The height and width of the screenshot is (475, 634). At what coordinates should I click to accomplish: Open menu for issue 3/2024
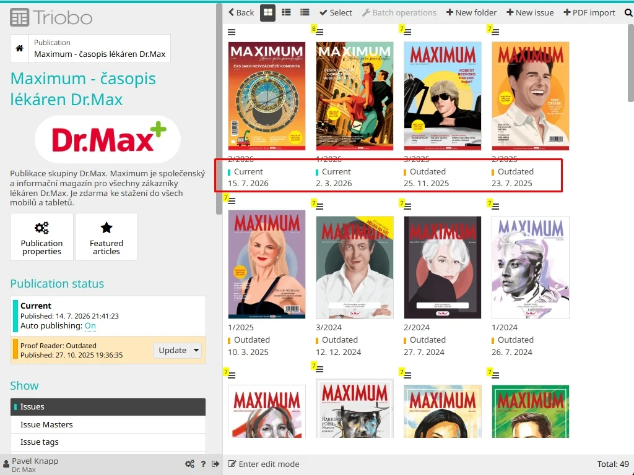[319, 207]
